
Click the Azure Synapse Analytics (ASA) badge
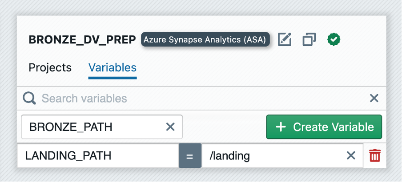coord(205,40)
